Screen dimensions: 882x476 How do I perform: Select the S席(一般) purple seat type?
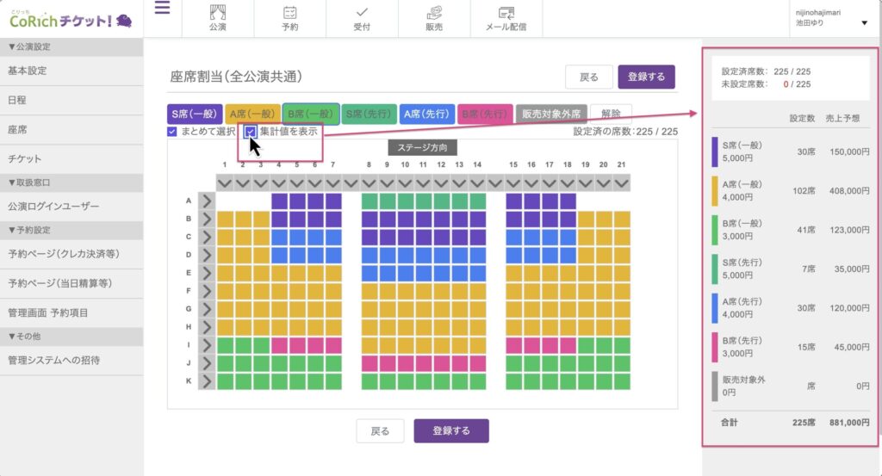click(194, 114)
